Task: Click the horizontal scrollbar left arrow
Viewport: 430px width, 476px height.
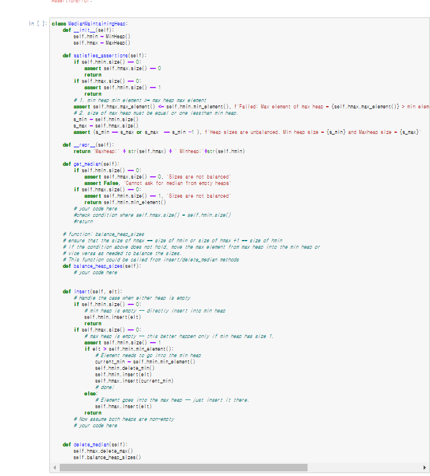Action: [55, 467]
